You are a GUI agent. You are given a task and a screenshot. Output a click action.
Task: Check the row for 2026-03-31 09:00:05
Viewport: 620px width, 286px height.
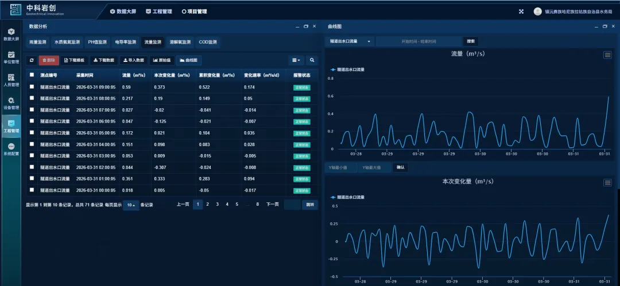[32, 87]
